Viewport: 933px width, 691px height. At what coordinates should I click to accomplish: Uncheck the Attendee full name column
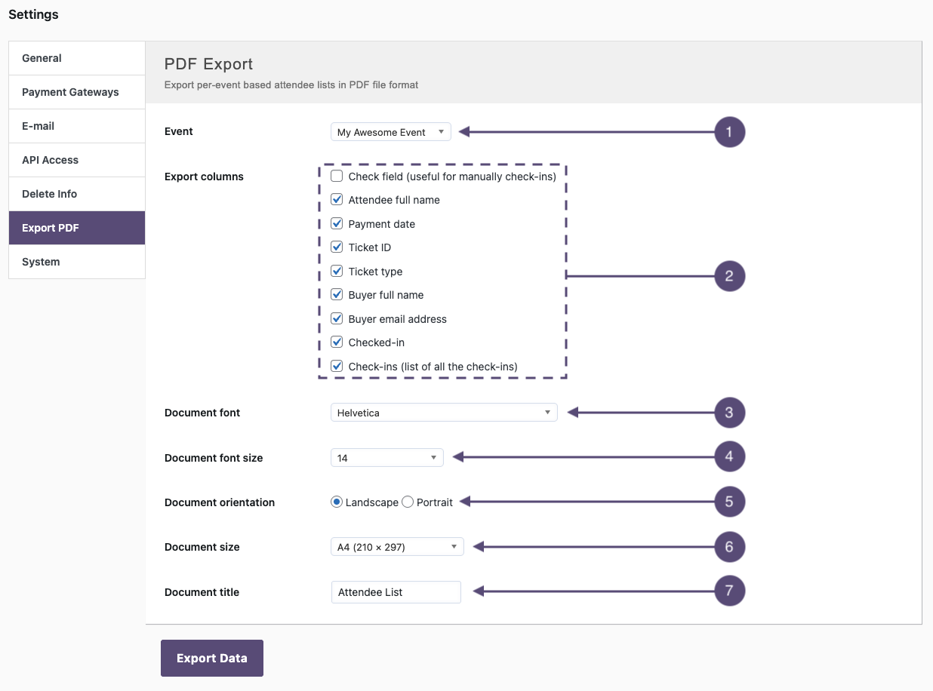pos(337,200)
